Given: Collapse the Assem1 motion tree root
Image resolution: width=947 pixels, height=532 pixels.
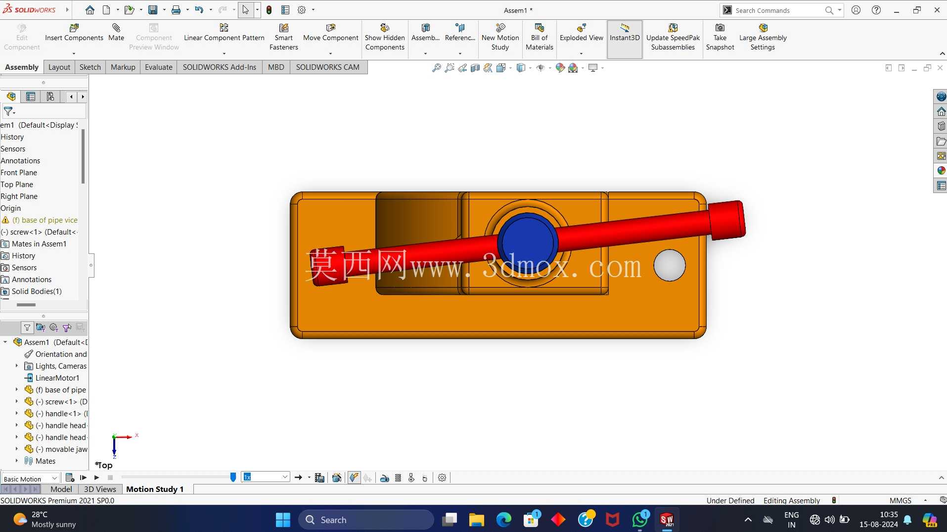Looking at the screenshot, I should 5,342.
